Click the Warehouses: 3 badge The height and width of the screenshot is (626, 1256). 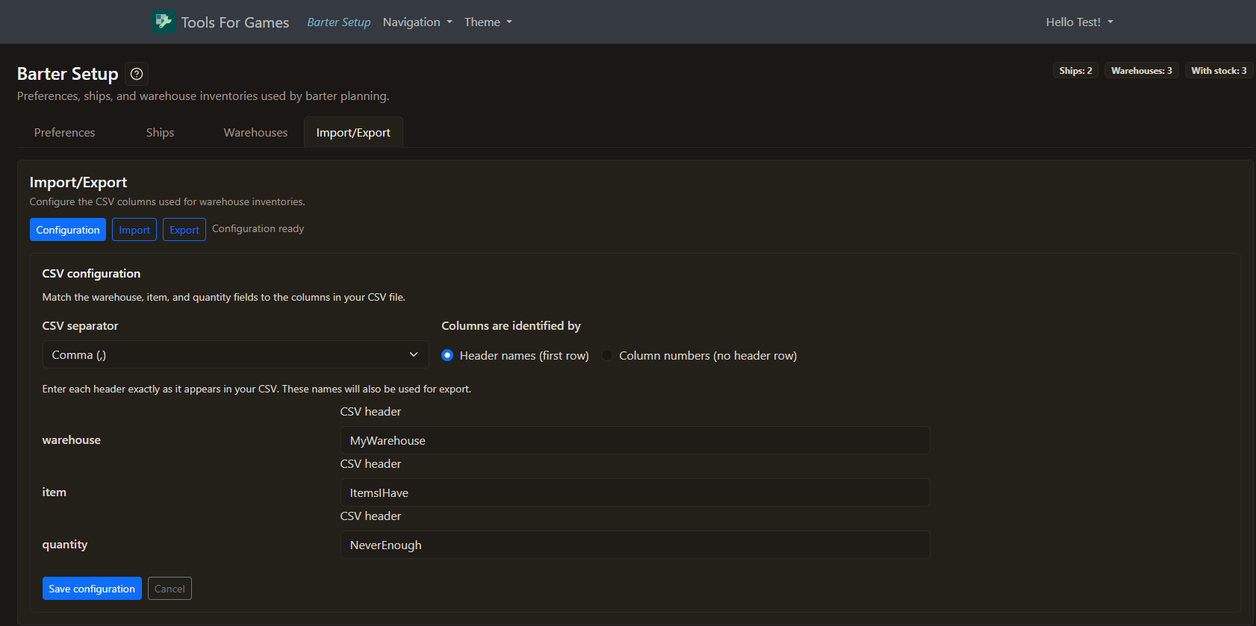[x=1142, y=71]
